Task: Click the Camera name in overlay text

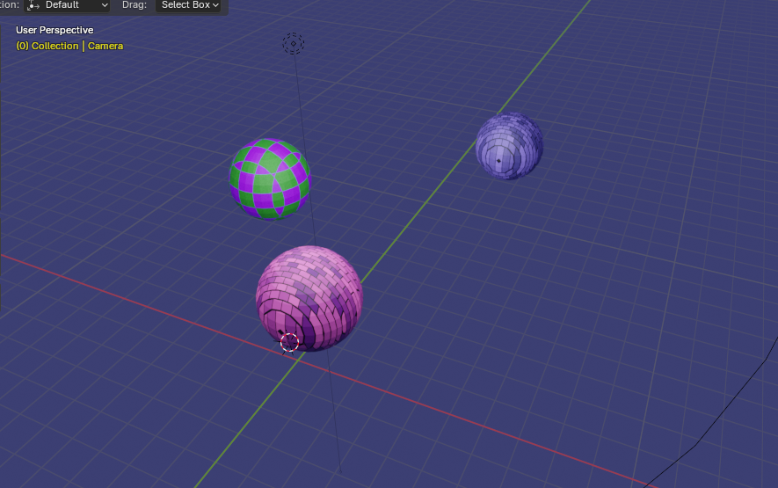Action: tap(105, 46)
